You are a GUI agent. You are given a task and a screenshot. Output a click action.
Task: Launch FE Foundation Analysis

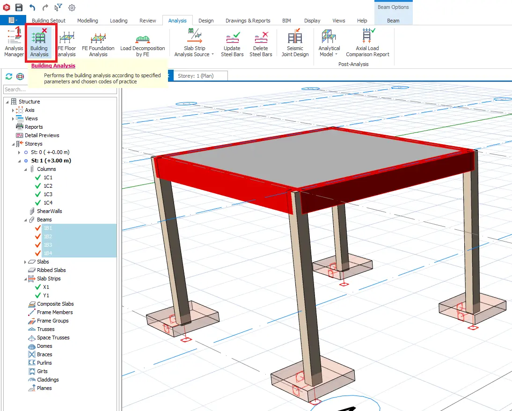coord(98,43)
